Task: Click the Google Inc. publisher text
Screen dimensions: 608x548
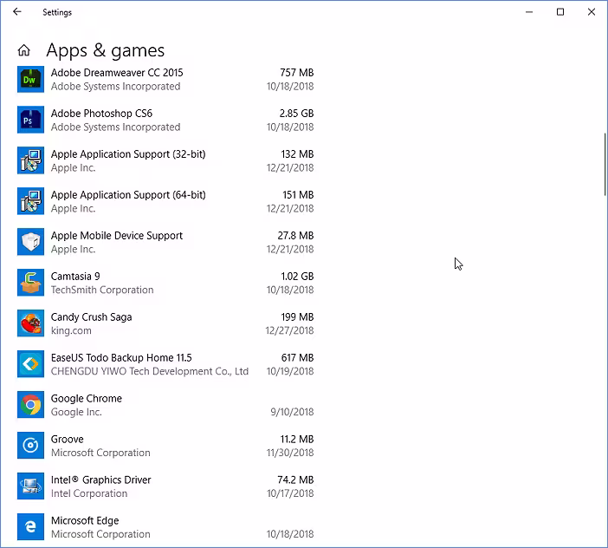Action: [x=76, y=412]
